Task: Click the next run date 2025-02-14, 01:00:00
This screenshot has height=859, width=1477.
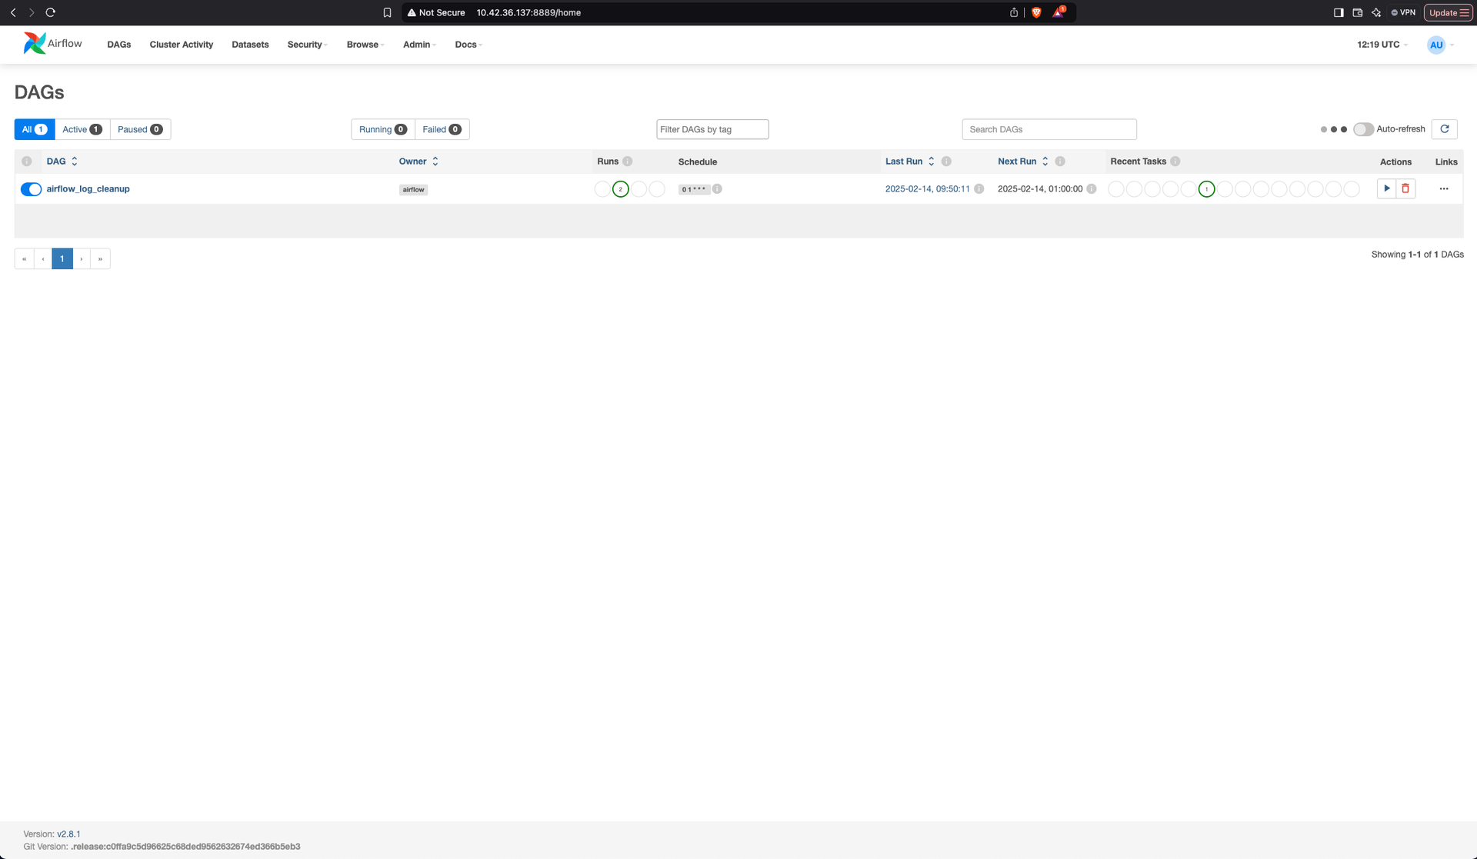Action: point(1040,188)
